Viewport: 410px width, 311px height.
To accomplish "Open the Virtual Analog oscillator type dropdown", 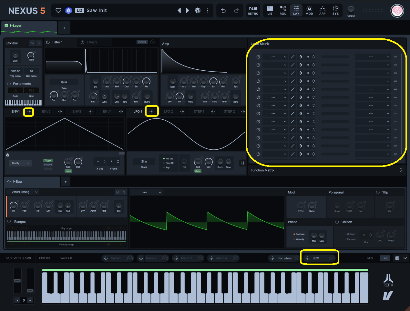I will tap(25, 192).
